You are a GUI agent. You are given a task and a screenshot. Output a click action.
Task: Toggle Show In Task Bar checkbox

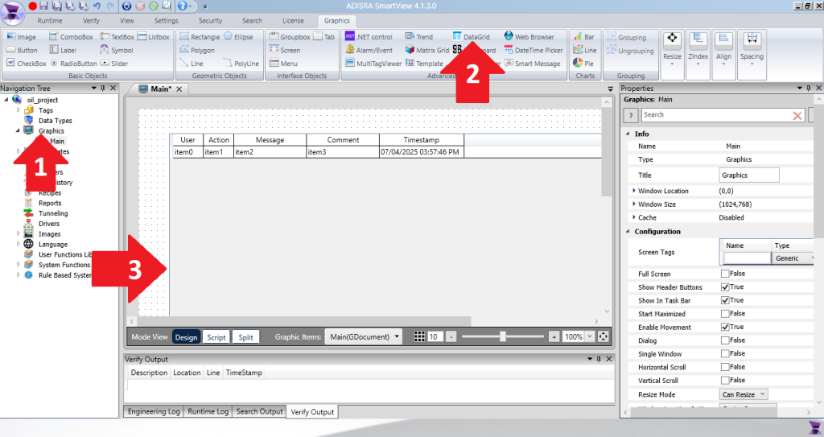pos(725,300)
